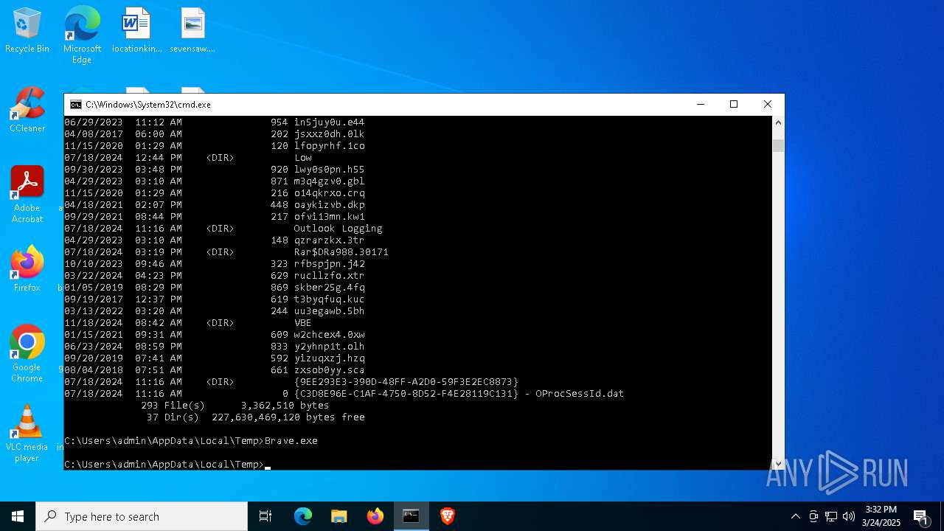Click file name 'zxsob0yy.sca'
Screen dimensions: 944x531
click(x=329, y=370)
